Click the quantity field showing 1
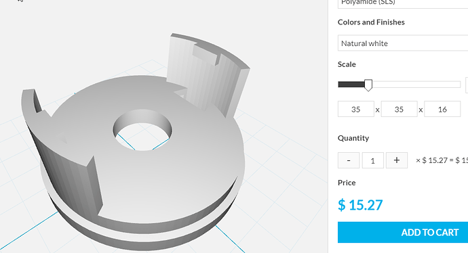The image size is (468, 253). coord(373,160)
